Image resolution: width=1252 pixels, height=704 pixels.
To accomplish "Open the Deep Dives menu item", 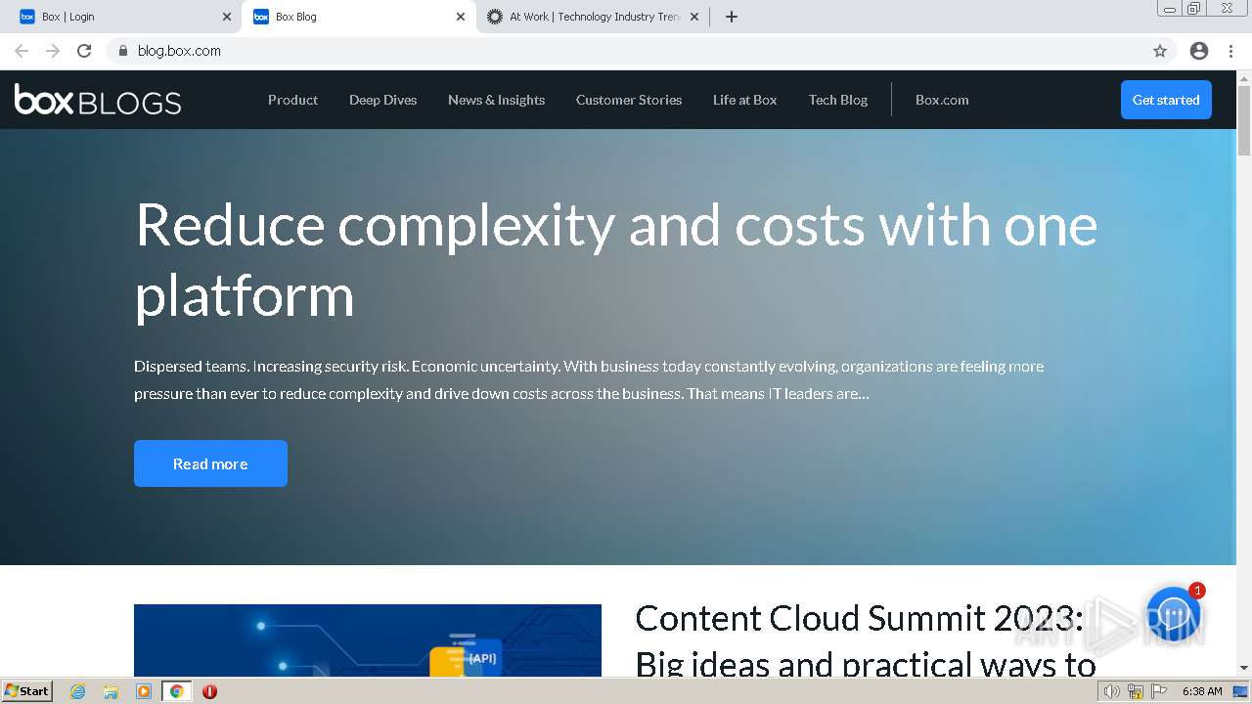I will pos(382,100).
